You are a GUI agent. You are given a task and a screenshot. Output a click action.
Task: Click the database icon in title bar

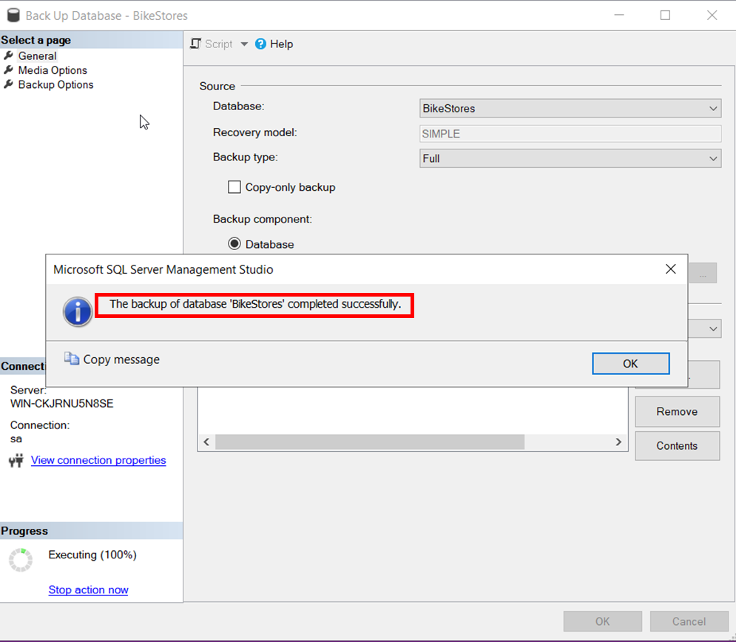pos(13,16)
